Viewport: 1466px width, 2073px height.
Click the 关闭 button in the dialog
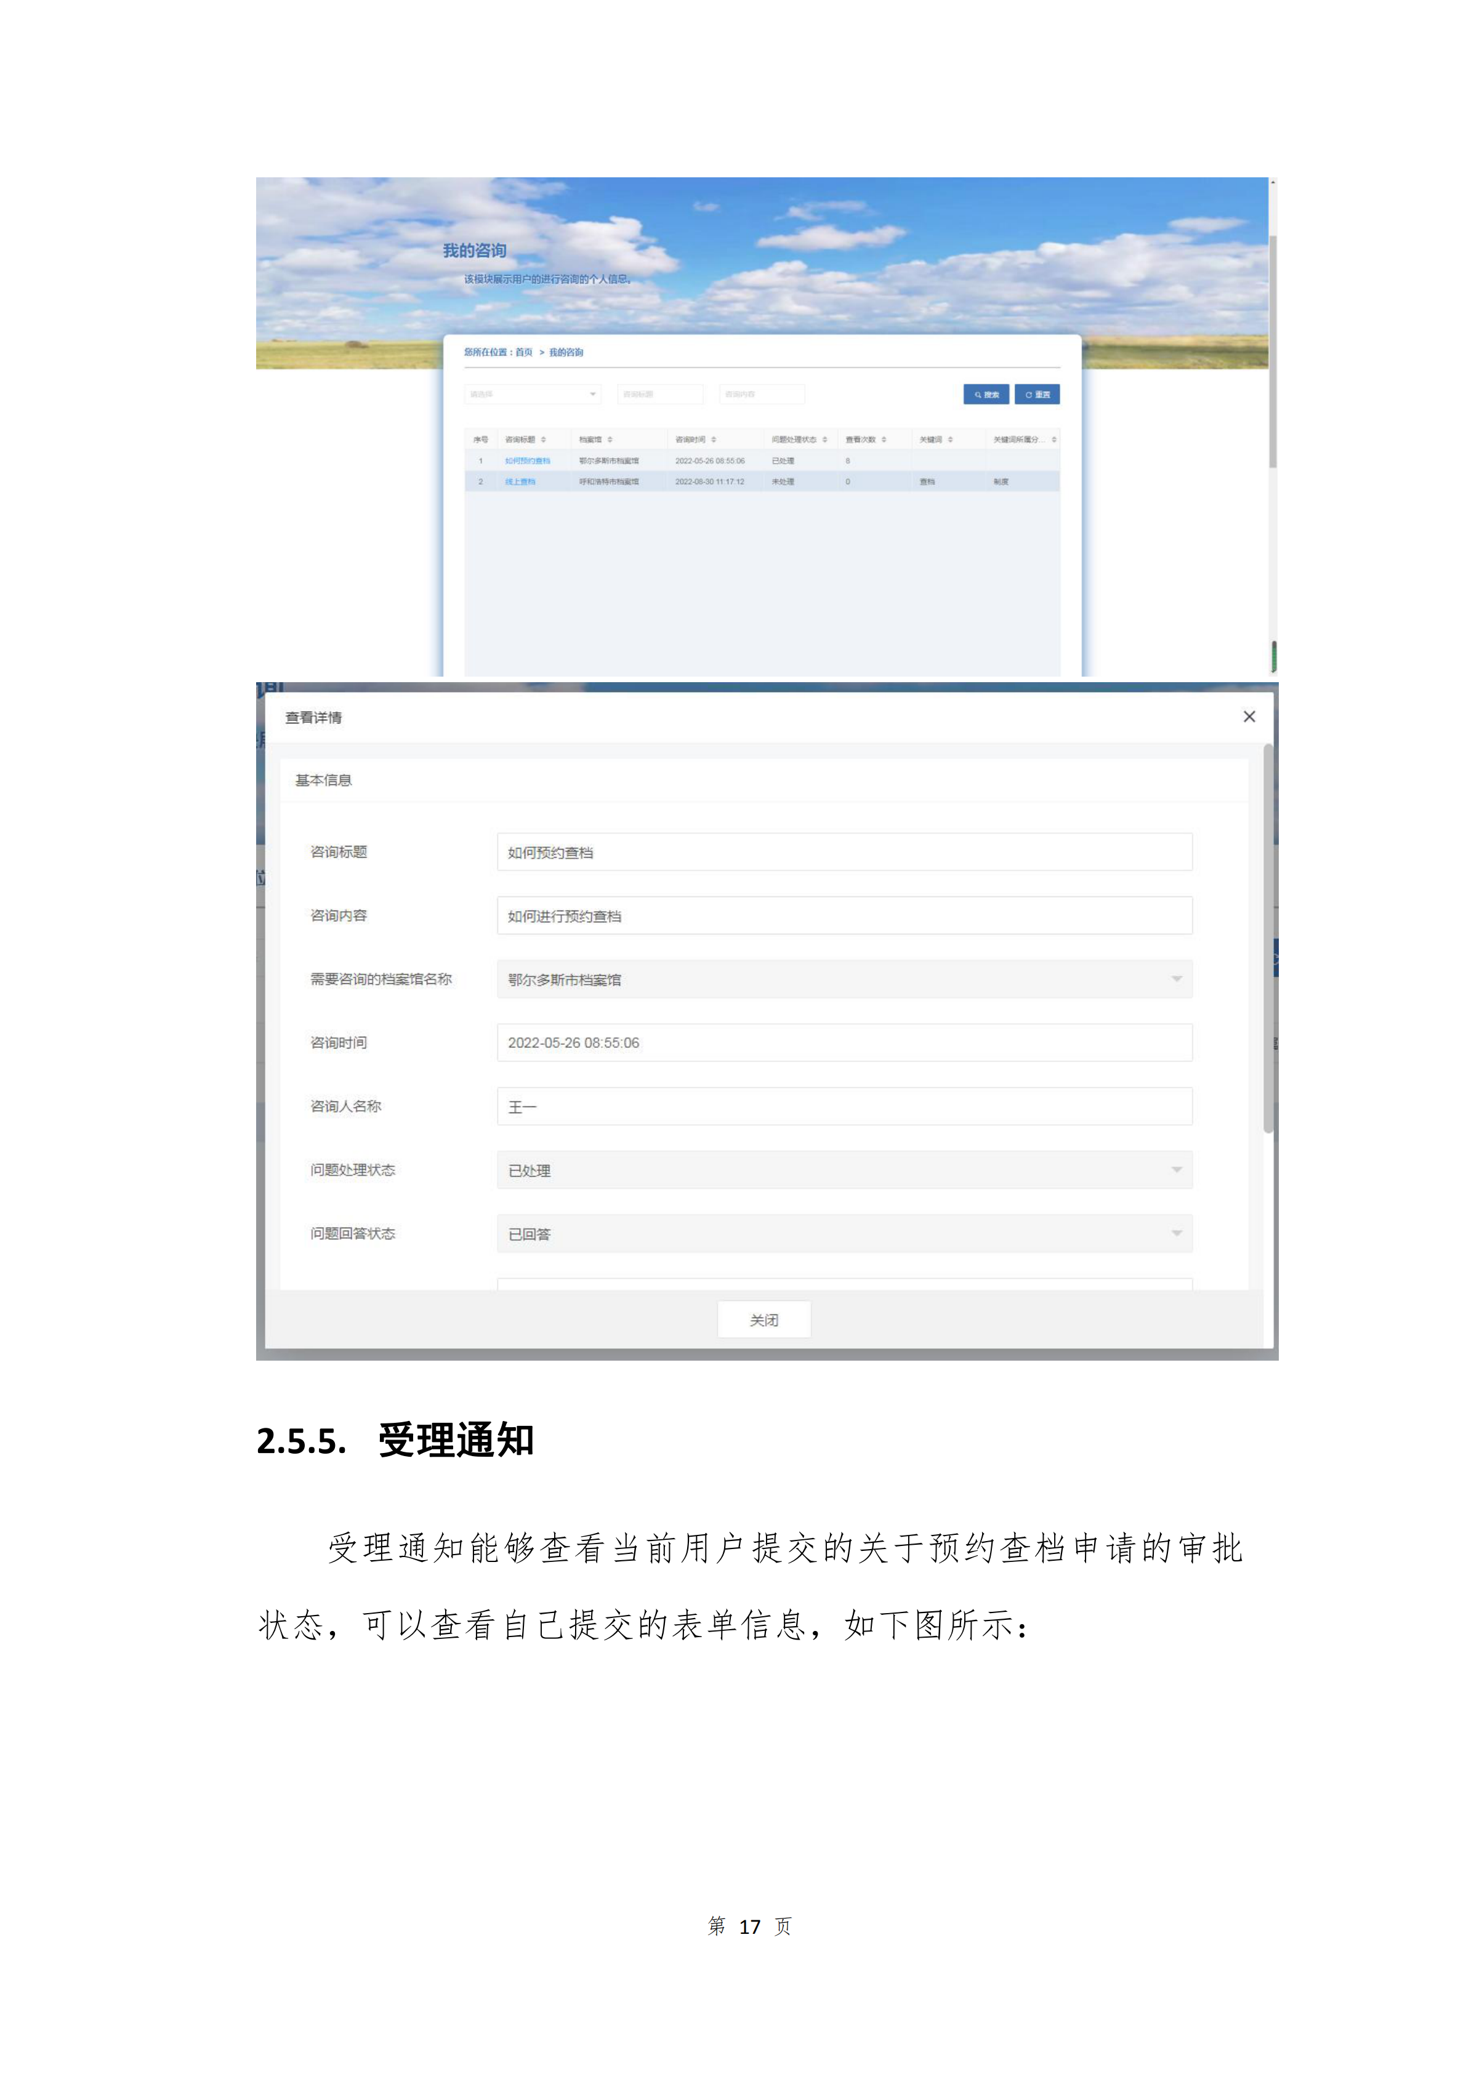pos(763,1320)
